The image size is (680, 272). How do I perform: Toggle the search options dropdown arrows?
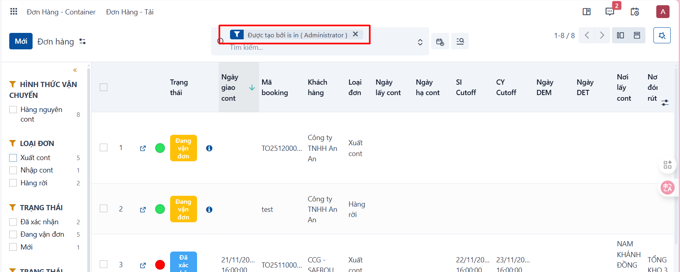[x=420, y=42]
